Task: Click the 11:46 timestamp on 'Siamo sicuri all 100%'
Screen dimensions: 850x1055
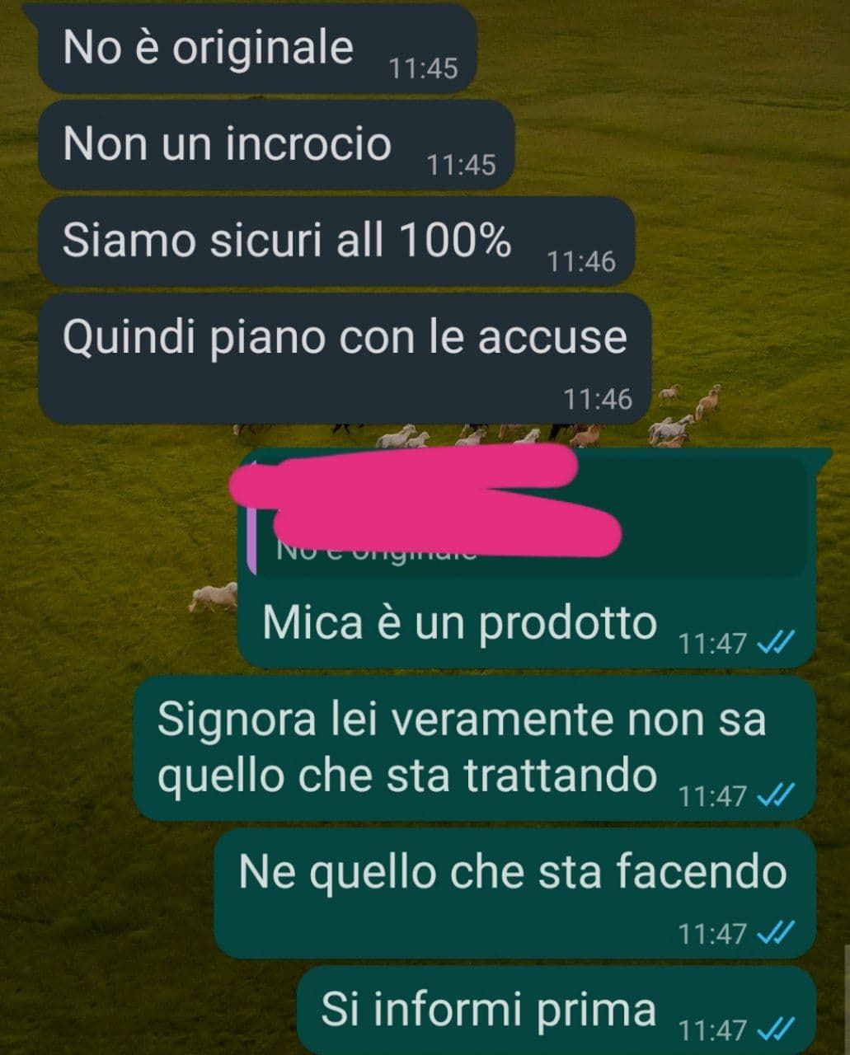Action: [581, 261]
